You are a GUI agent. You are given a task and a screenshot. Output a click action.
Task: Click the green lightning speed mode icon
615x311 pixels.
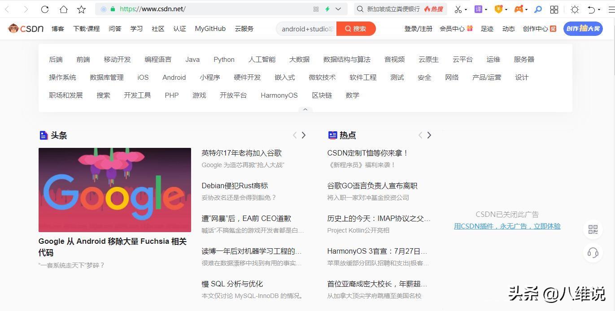327,9
